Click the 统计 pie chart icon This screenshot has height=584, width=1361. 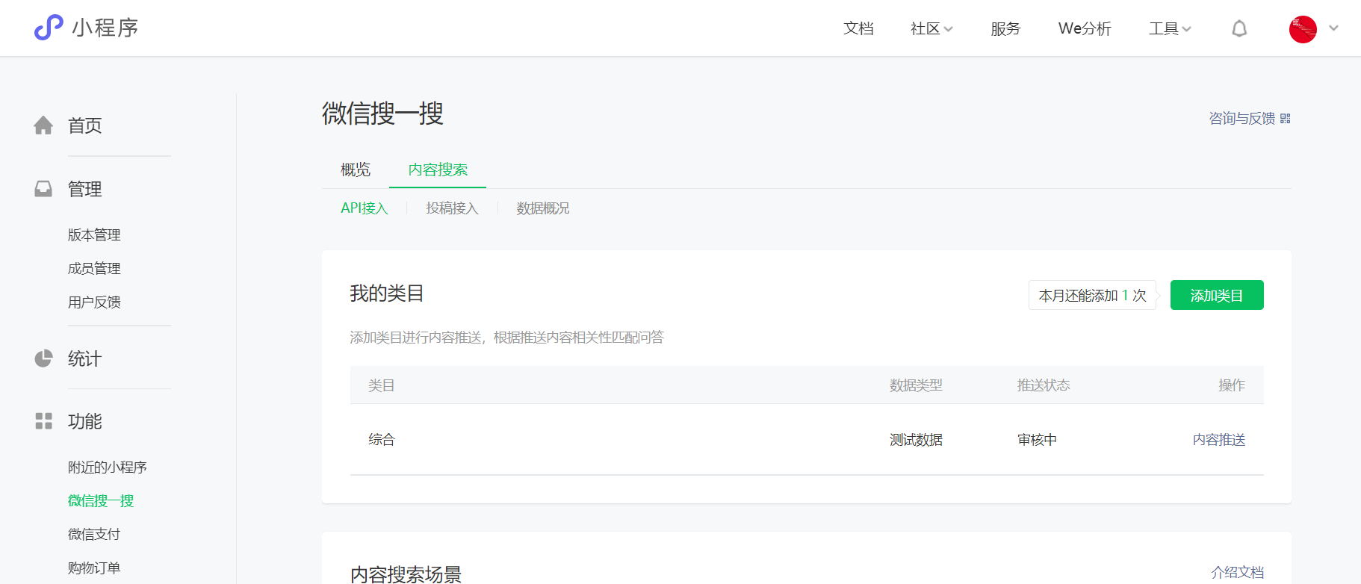[x=43, y=358]
